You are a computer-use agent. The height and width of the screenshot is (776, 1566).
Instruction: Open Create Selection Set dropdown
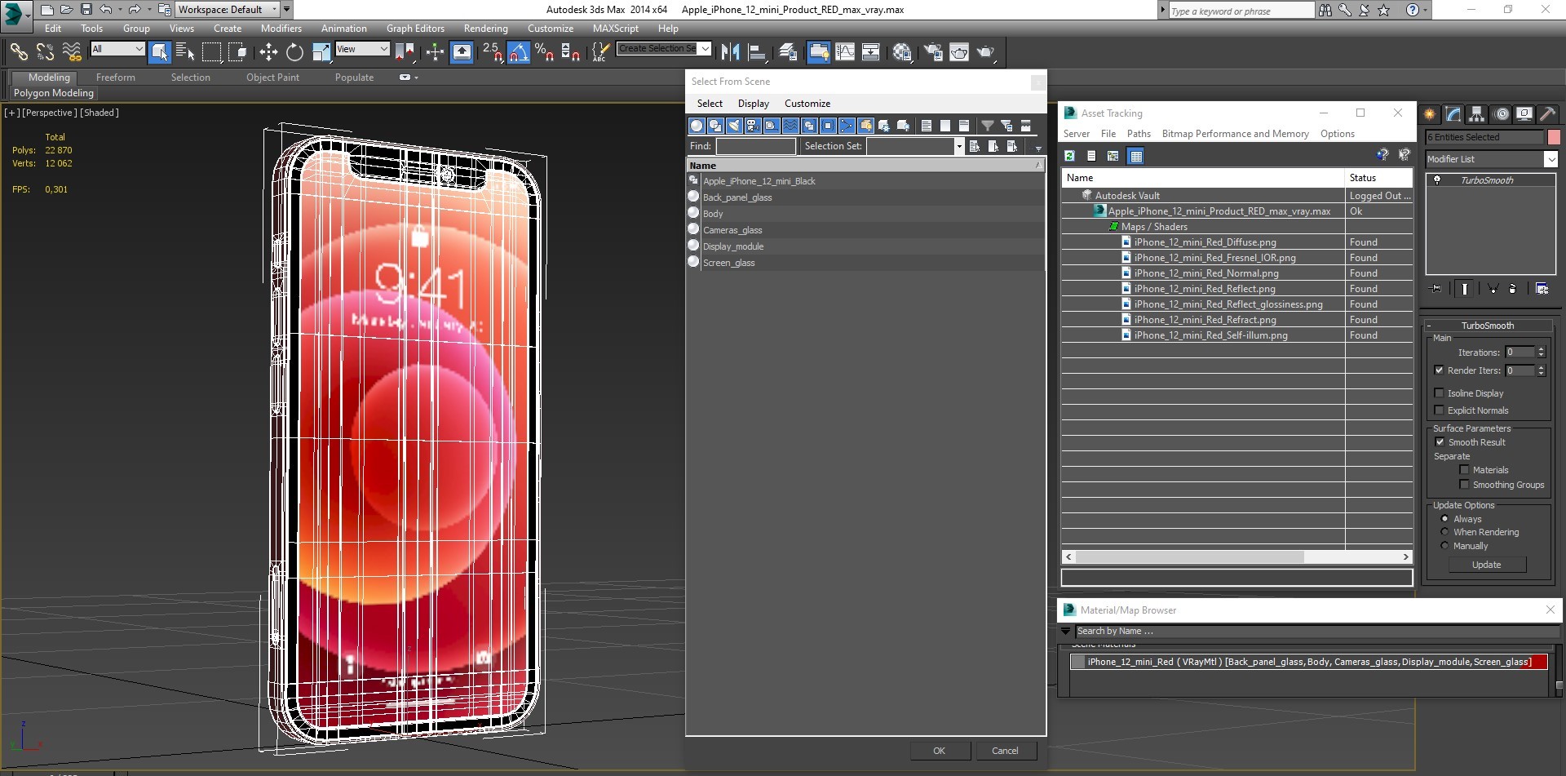tap(706, 48)
